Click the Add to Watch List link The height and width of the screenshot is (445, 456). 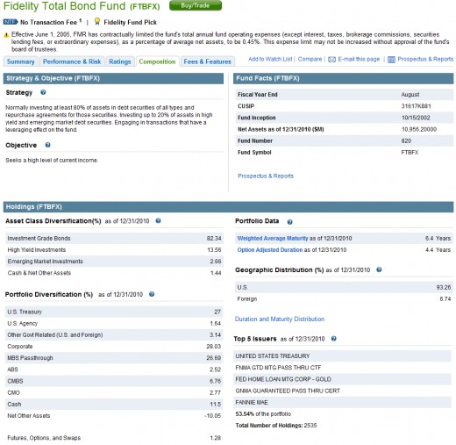pos(270,59)
